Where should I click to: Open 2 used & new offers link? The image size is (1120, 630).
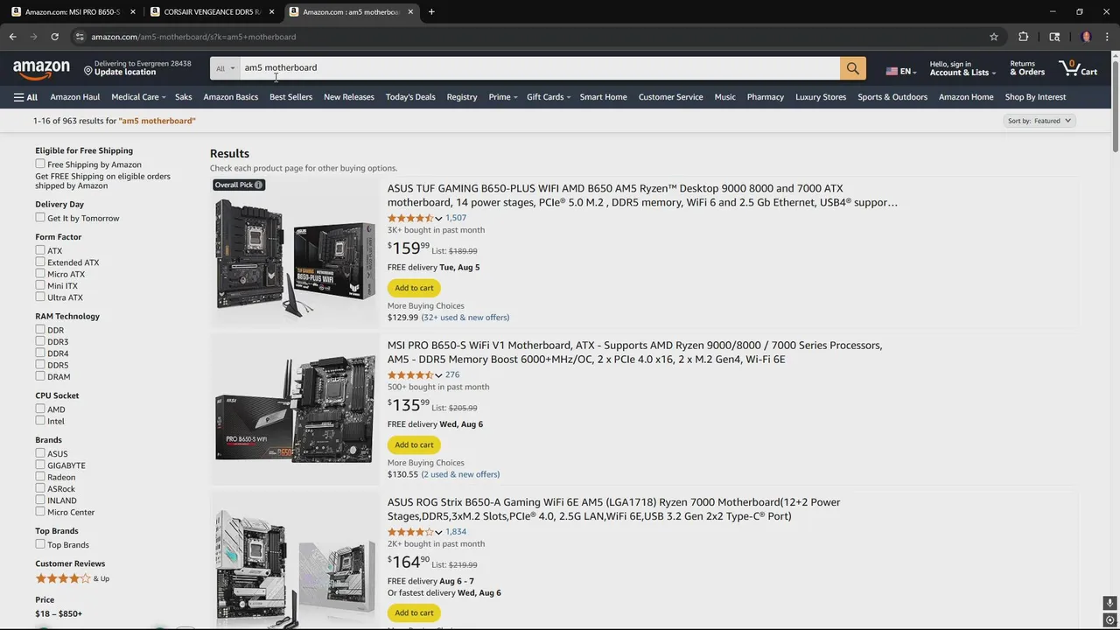460,474
